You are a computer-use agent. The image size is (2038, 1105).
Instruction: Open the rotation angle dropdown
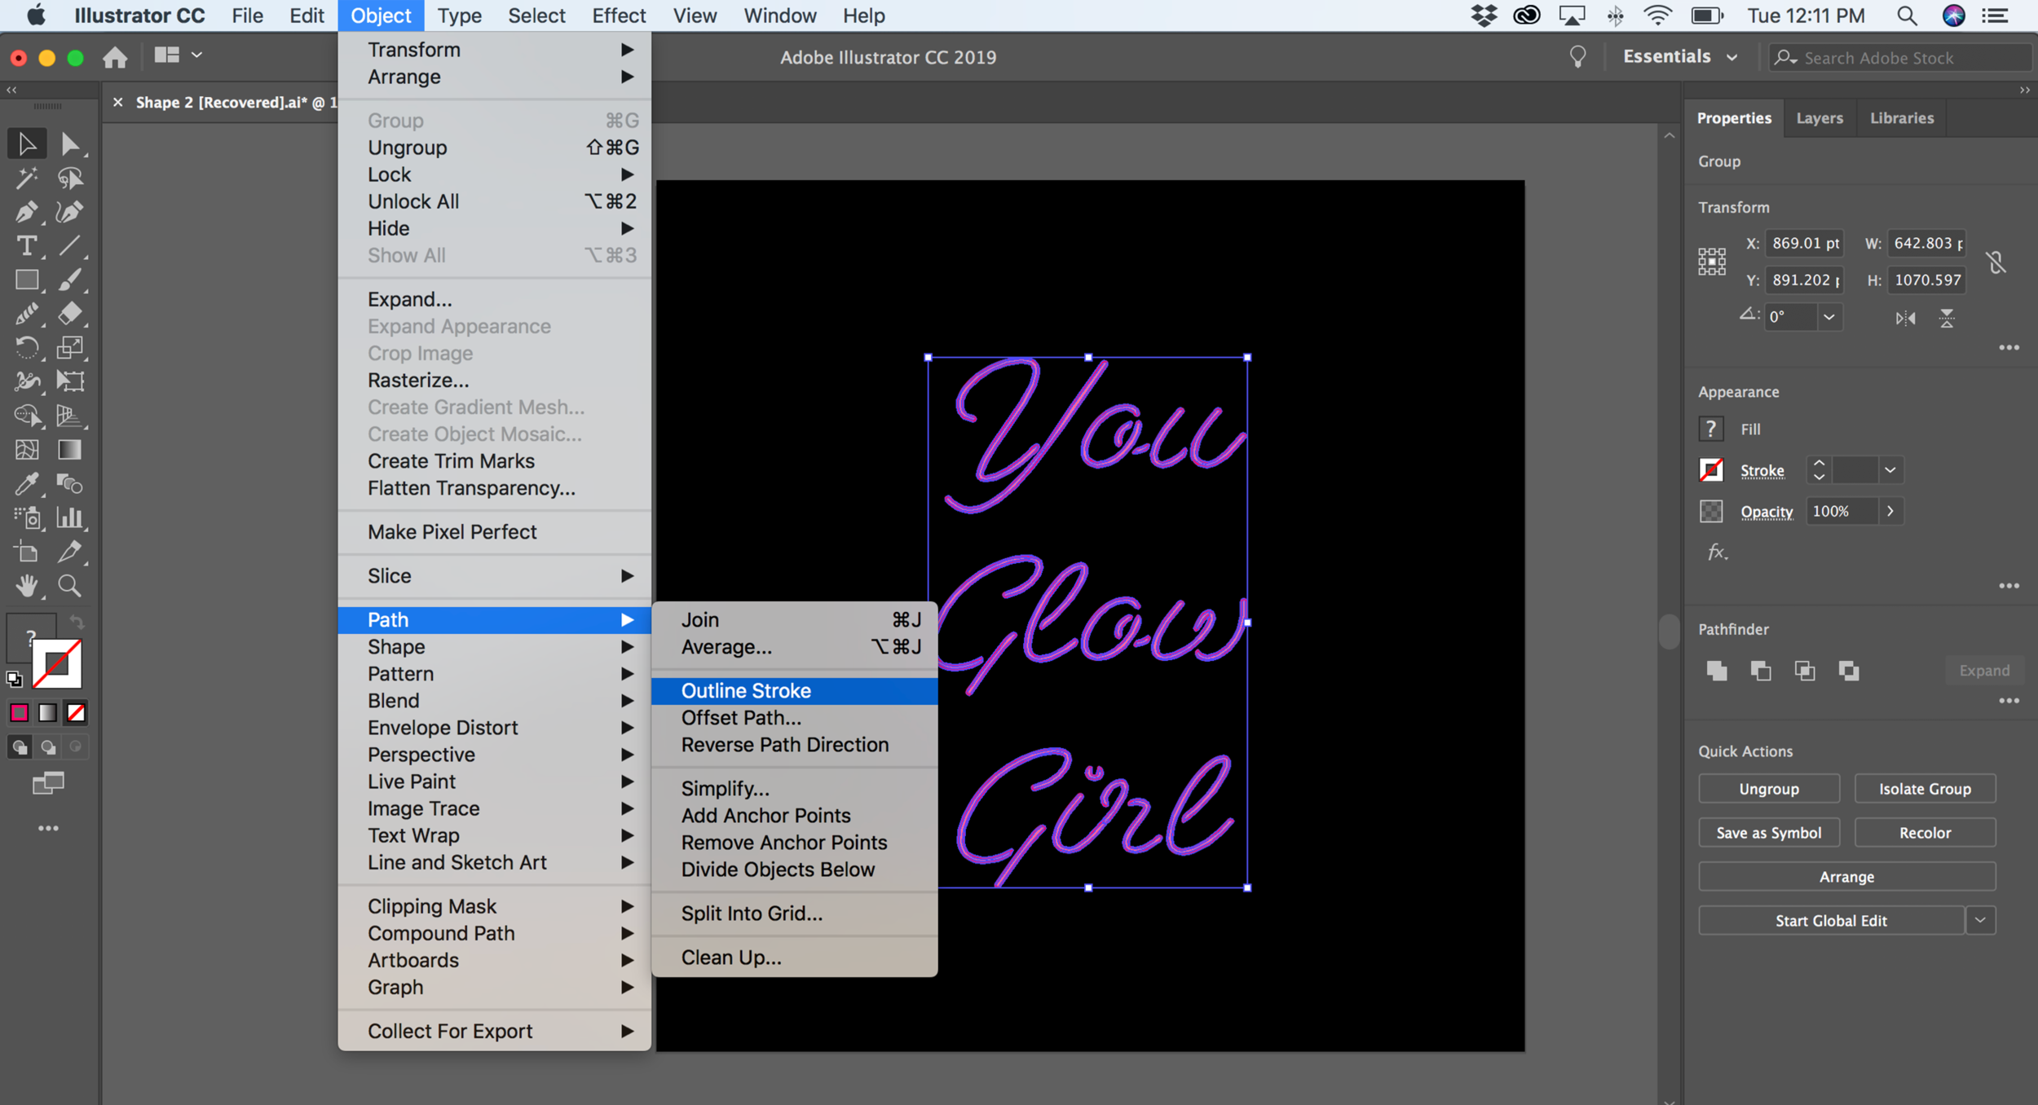[x=1828, y=317]
